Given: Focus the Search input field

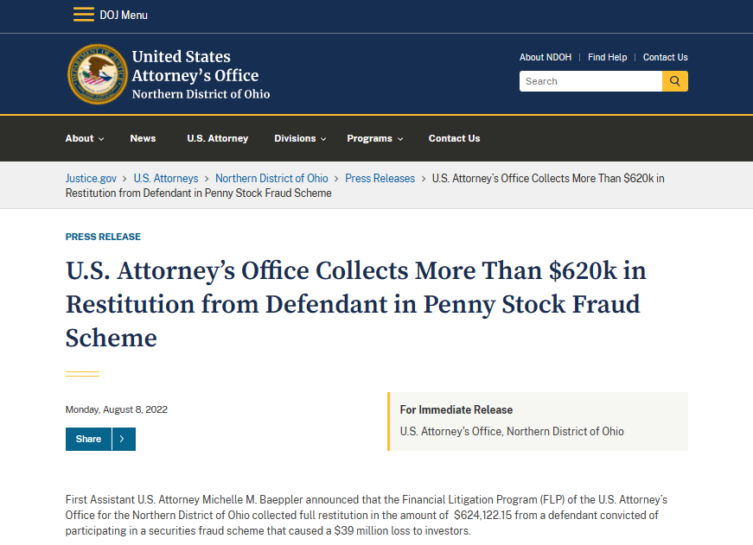Looking at the screenshot, I should pos(590,81).
